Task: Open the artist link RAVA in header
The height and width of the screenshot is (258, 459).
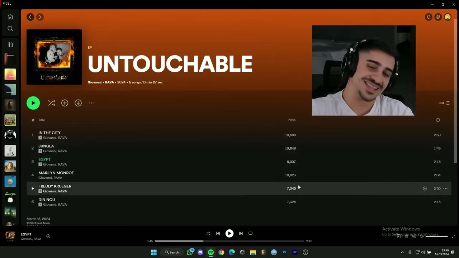Action: pyautogui.click(x=109, y=82)
